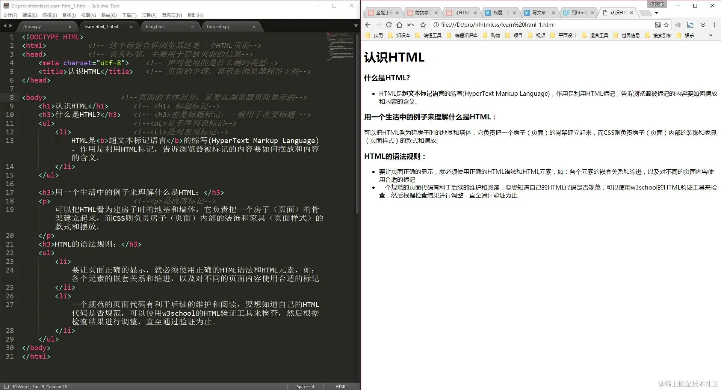
Task: Close the 前端学 browser tab
Action: pos(436,13)
